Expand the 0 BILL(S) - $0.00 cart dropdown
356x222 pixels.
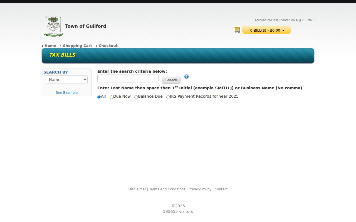tap(266, 30)
